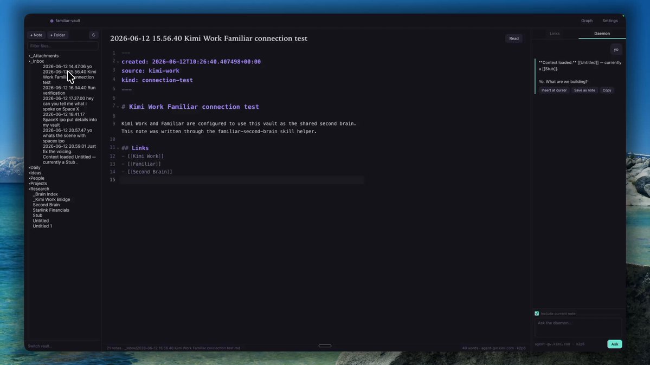Open the Graph view
Viewport: 650px width, 365px height.
(587, 21)
